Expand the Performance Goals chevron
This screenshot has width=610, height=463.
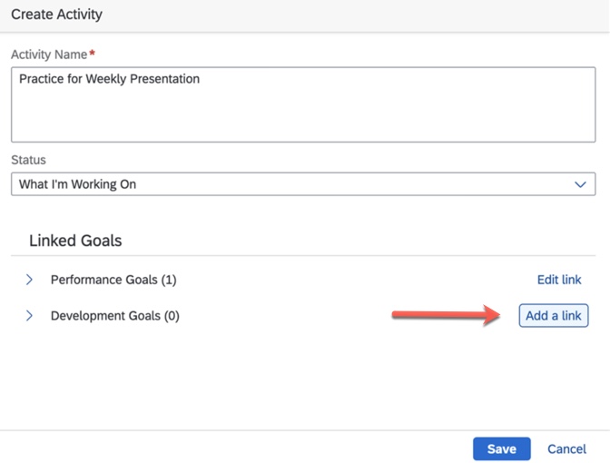click(29, 280)
